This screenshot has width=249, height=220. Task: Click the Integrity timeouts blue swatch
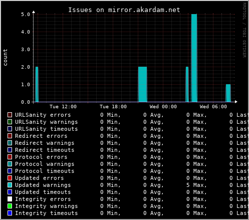tap(10, 213)
